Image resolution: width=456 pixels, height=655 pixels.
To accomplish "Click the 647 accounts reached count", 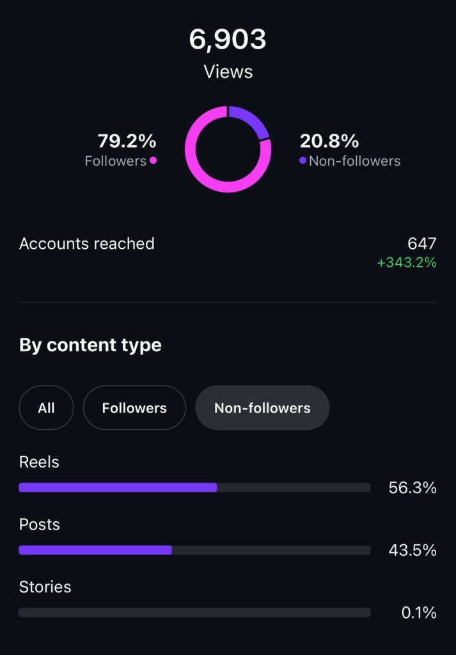I will (x=421, y=244).
